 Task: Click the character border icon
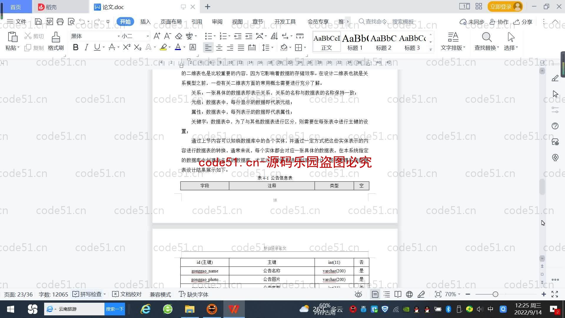[193, 47]
